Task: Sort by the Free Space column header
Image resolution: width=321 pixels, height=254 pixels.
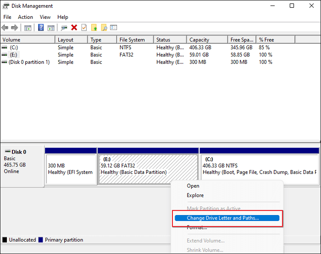Action: [242, 40]
